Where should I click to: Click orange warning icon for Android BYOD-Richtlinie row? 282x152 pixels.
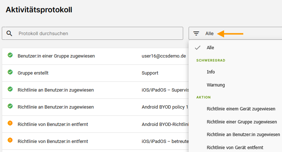[x=10, y=123]
